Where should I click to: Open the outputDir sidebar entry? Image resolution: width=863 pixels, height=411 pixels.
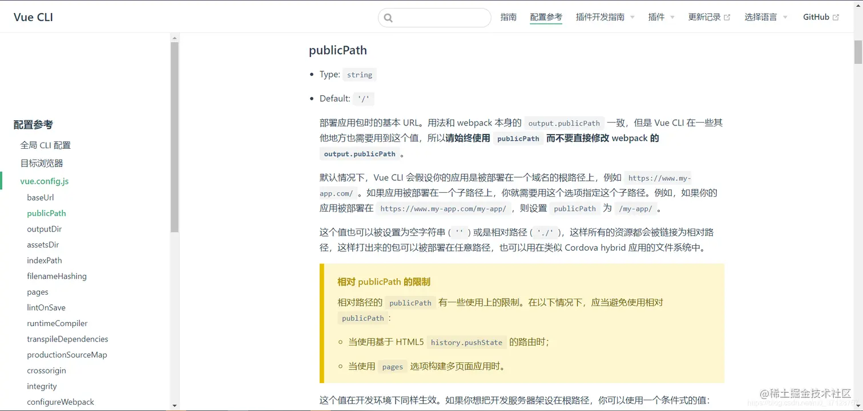click(x=45, y=229)
